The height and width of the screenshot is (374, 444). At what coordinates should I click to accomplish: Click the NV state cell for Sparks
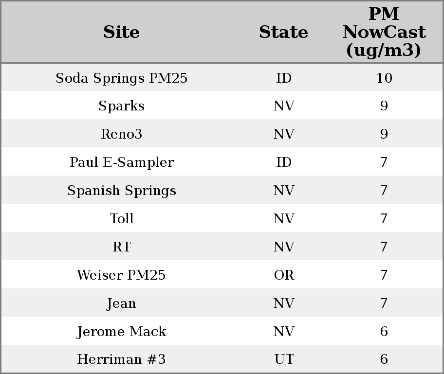point(284,106)
